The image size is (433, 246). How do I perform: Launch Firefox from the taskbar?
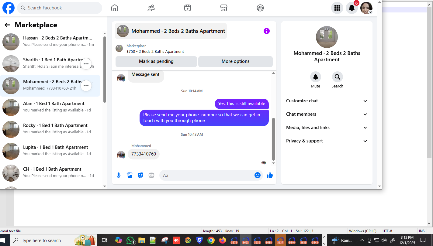[223, 241]
